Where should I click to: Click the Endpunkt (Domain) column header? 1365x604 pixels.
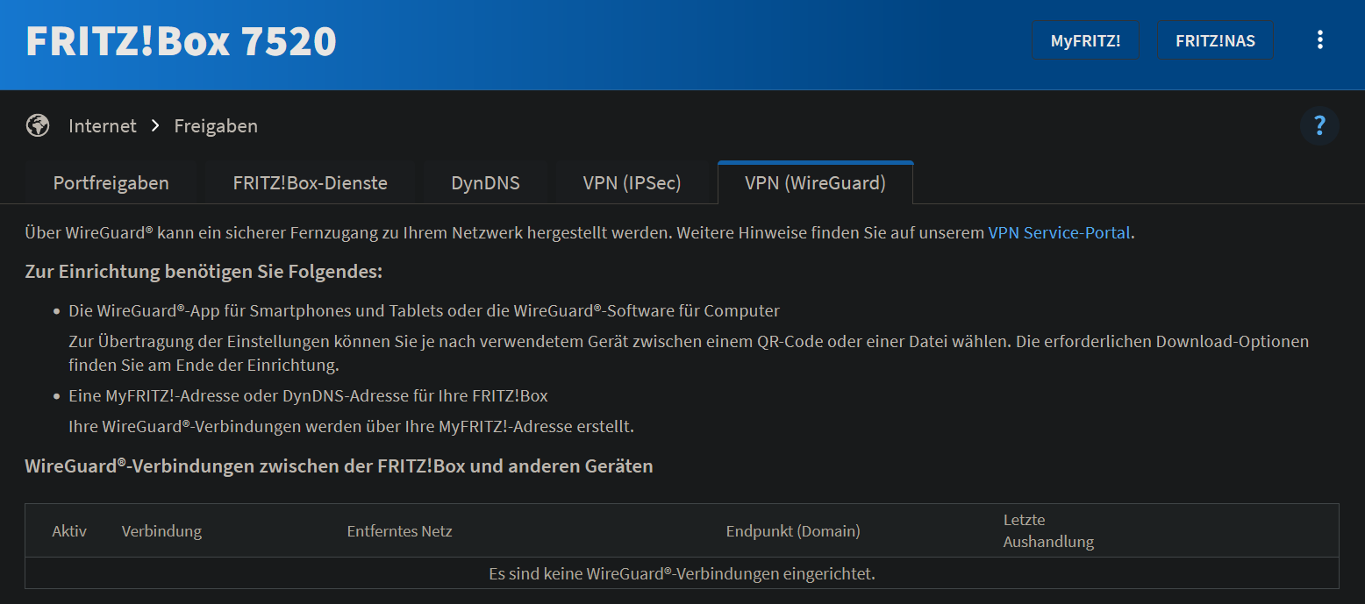pyautogui.click(x=793, y=531)
